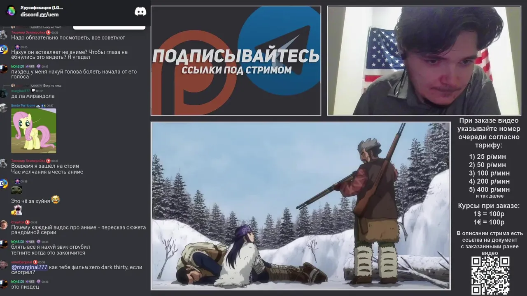Click the Israel flag avatar at 00:38
The height and width of the screenshot is (296, 527).
coord(4,184)
